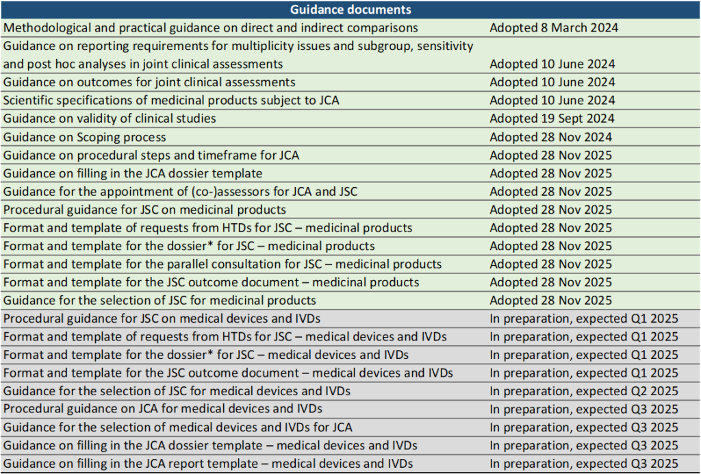701x474 pixels.
Task: Select the direct and indirect comparisons guidance row
Action: coord(210,28)
